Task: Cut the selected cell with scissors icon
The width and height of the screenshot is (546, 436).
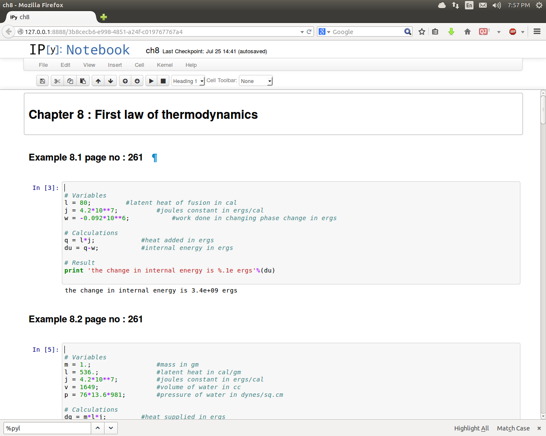Action: [x=57, y=81]
